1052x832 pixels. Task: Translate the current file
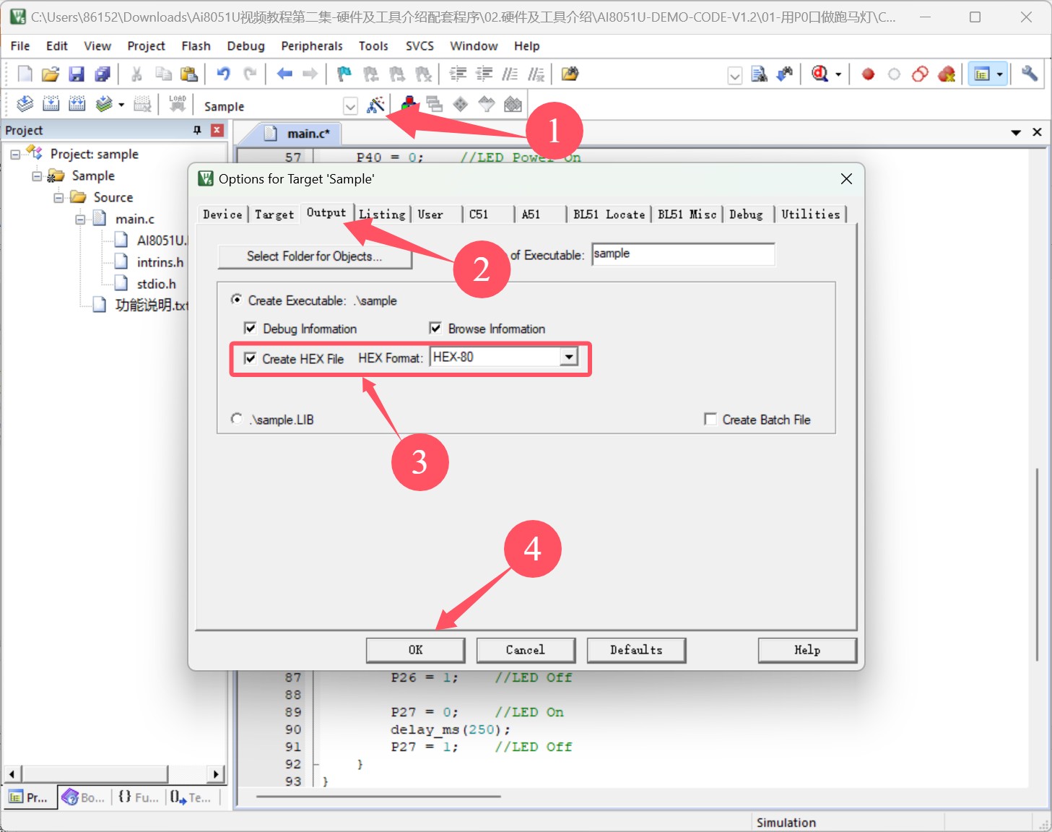[x=25, y=105]
